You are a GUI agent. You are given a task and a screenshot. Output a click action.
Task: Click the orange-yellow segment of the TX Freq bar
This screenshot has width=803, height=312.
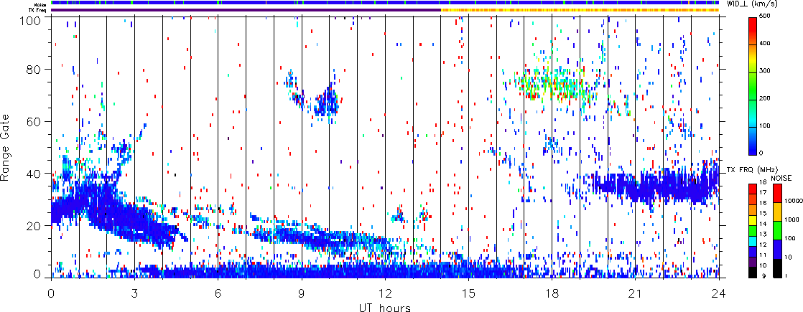580,10
